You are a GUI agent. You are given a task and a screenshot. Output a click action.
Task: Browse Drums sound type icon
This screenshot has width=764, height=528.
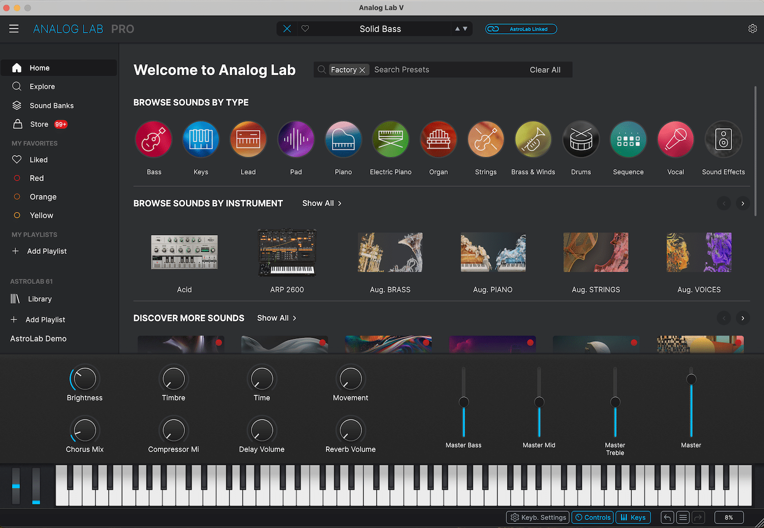tap(581, 139)
